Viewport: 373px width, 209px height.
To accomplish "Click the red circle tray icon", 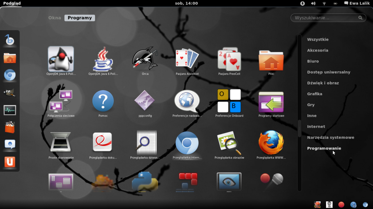I will point(341,205).
